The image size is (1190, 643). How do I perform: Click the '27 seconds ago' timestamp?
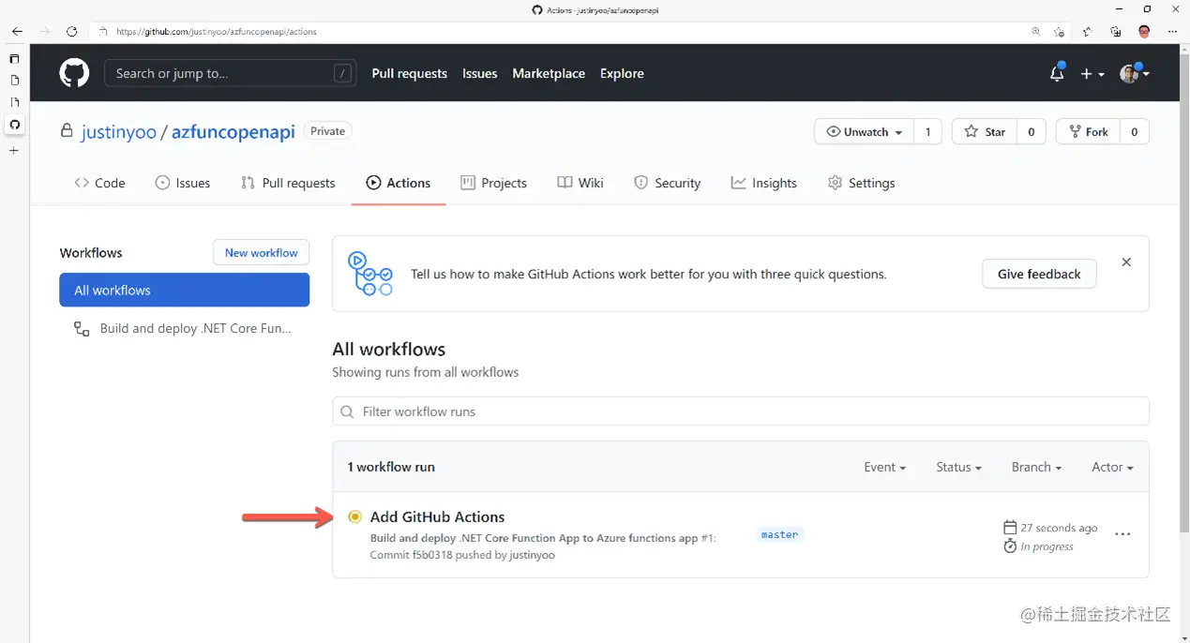[1059, 528]
